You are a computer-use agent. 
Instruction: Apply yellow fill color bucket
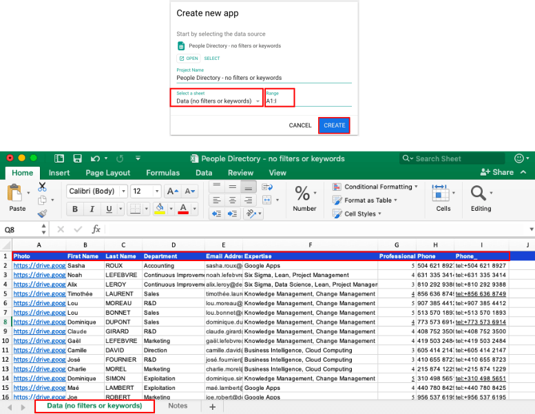160,209
